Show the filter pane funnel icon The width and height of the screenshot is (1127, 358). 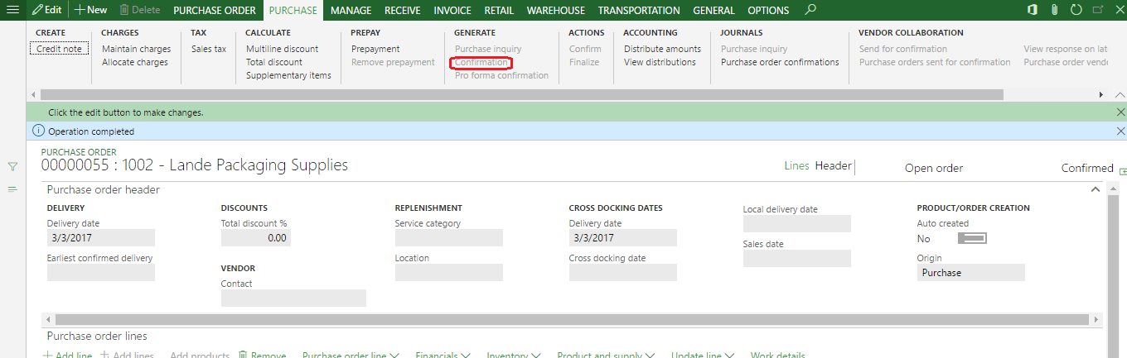pyautogui.click(x=12, y=167)
